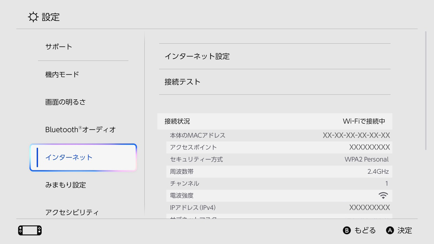Click the settings gear icon in header
Image resolution: width=434 pixels, height=244 pixels.
[x=33, y=17]
